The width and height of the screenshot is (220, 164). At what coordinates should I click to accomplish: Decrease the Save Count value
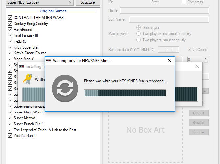(206, 61)
